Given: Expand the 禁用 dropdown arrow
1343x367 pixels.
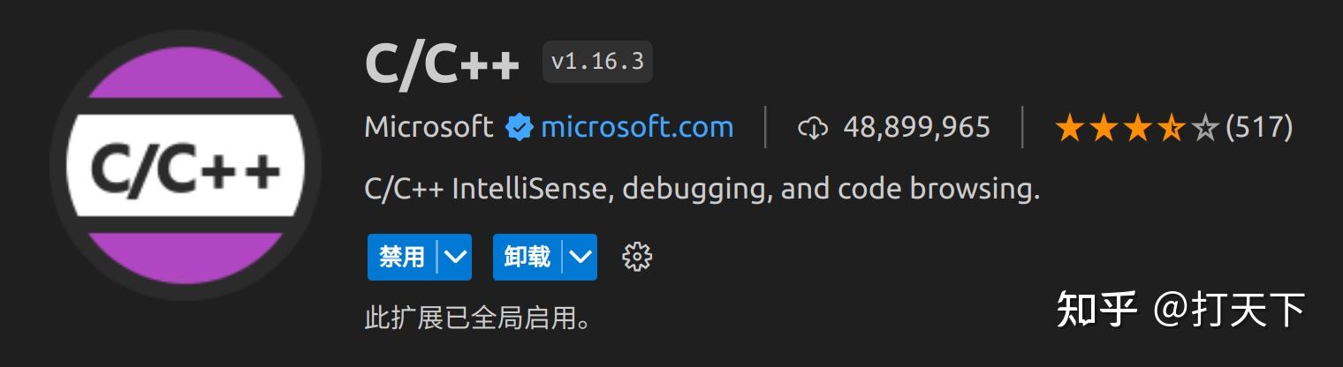Looking at the screenshot, I should click(455, 257).
